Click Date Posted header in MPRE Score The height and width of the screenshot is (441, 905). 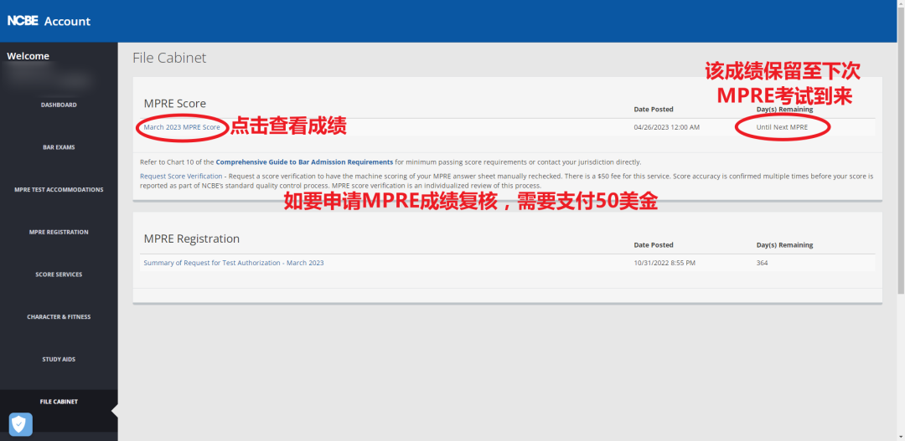click(654, 109)
